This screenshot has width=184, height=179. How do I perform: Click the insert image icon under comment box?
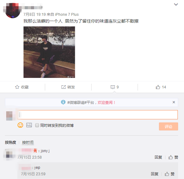29,125
